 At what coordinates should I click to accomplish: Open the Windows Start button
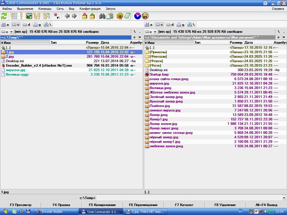5,212
